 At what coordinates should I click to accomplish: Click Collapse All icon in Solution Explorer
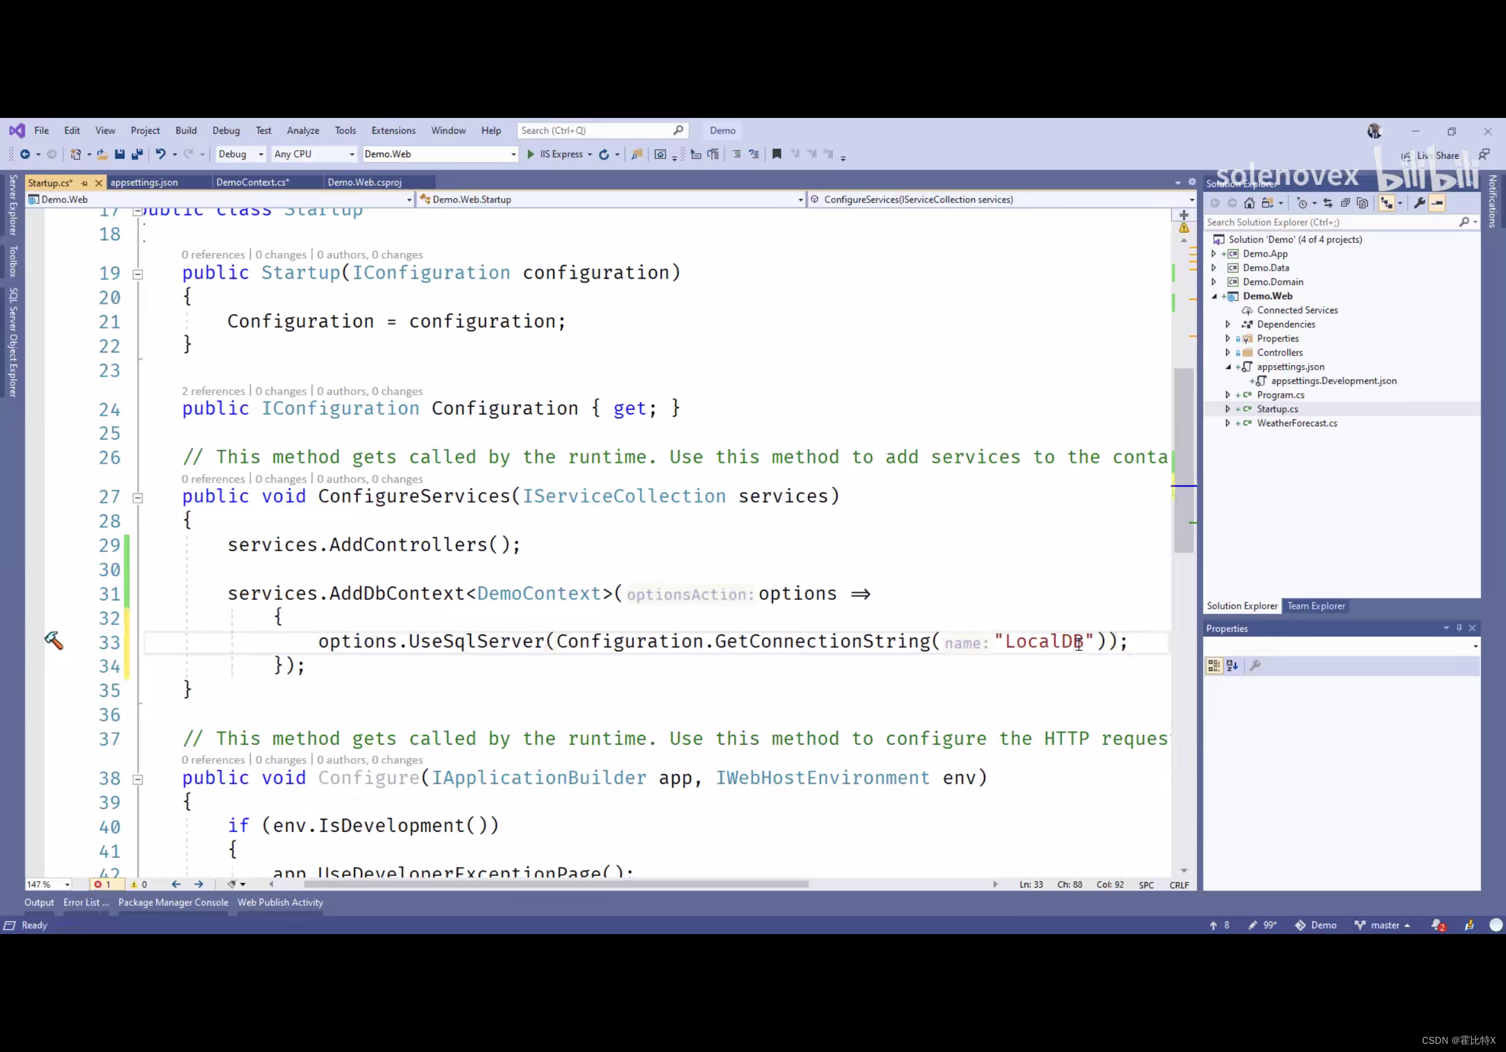click(x=1345, y=203)
